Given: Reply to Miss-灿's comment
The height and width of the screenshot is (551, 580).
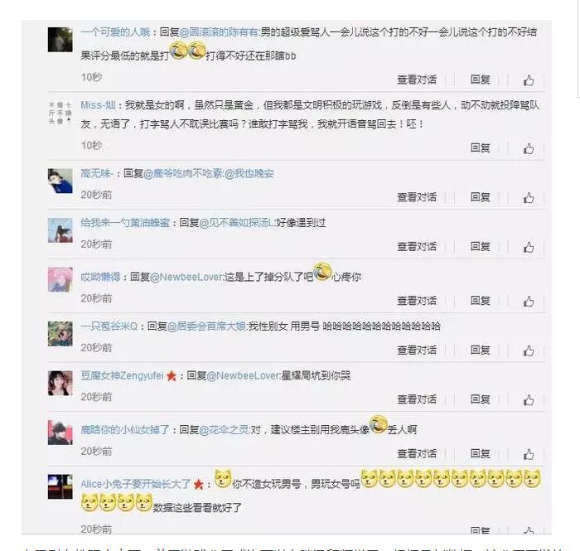Looking at the screenshot, I should [480, 148].
